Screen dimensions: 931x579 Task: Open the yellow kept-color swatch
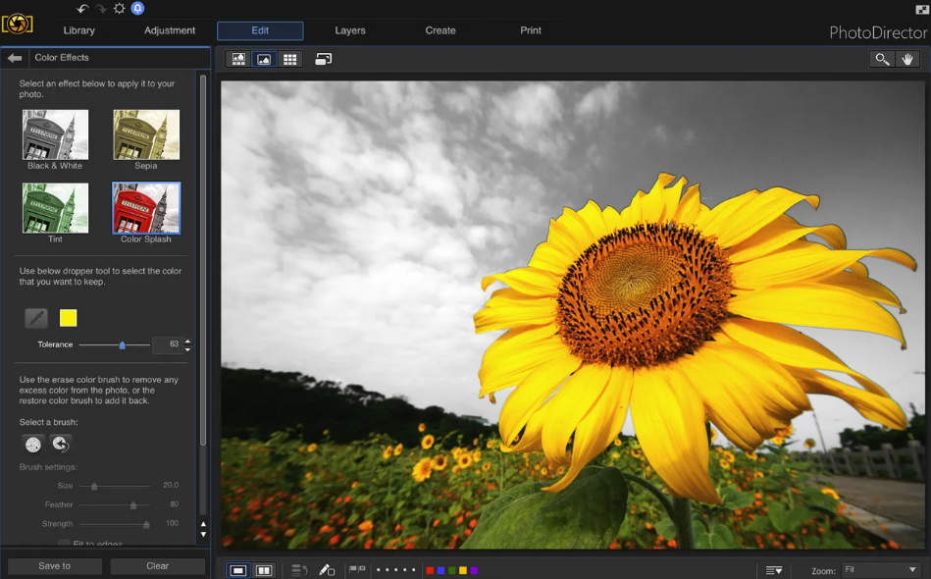pyautogui.click(x=69, y=318)
